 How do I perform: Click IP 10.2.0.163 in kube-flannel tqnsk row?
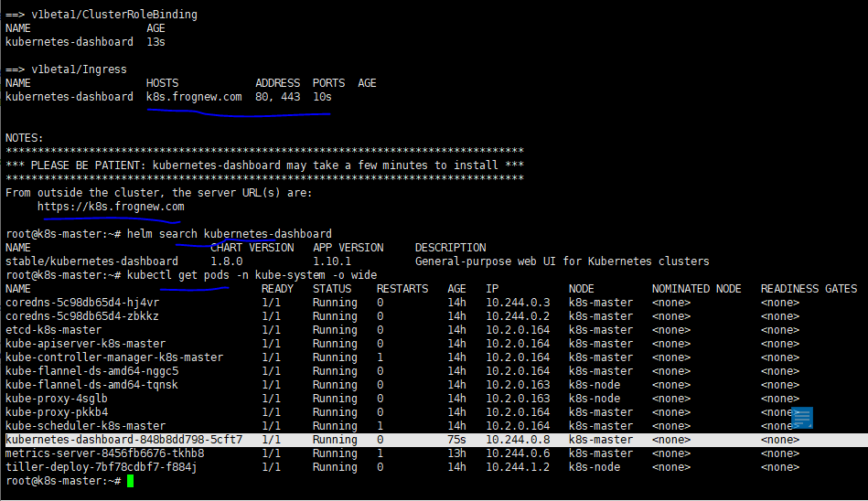click(518, 385)
